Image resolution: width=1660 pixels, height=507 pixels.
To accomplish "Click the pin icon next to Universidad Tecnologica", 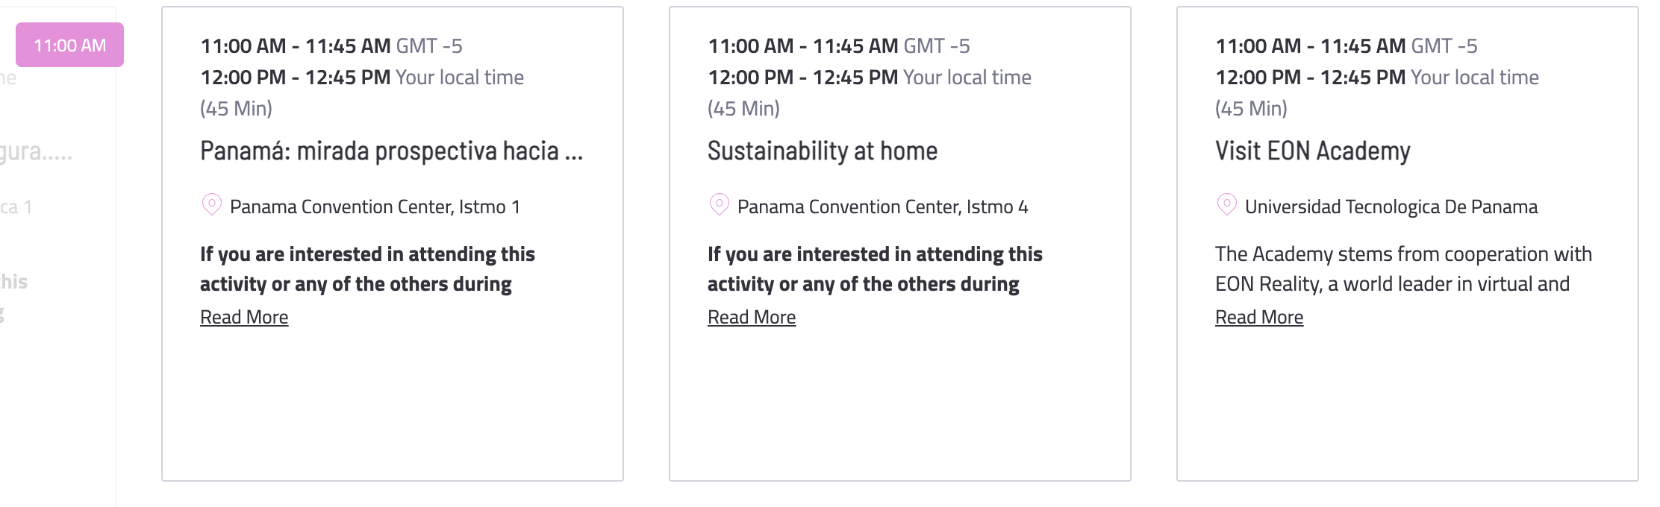I will tap(1227, 205).
